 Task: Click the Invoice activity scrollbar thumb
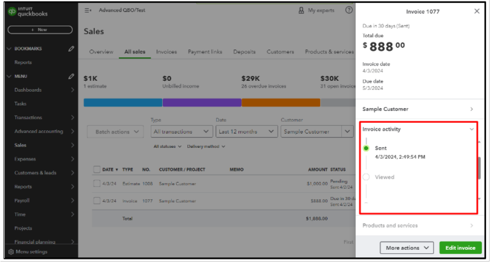tap(478, 168)
